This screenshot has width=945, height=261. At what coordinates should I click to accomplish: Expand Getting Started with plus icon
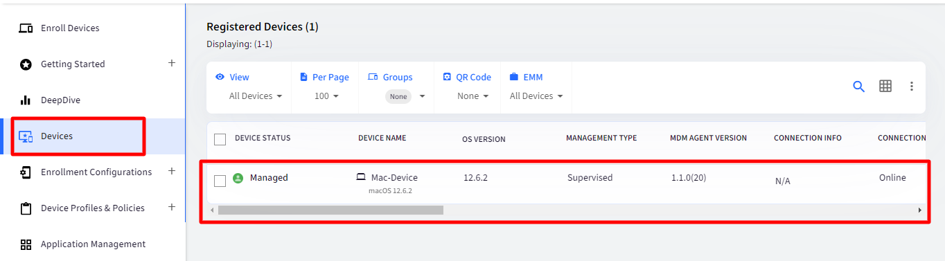[172, 63]
